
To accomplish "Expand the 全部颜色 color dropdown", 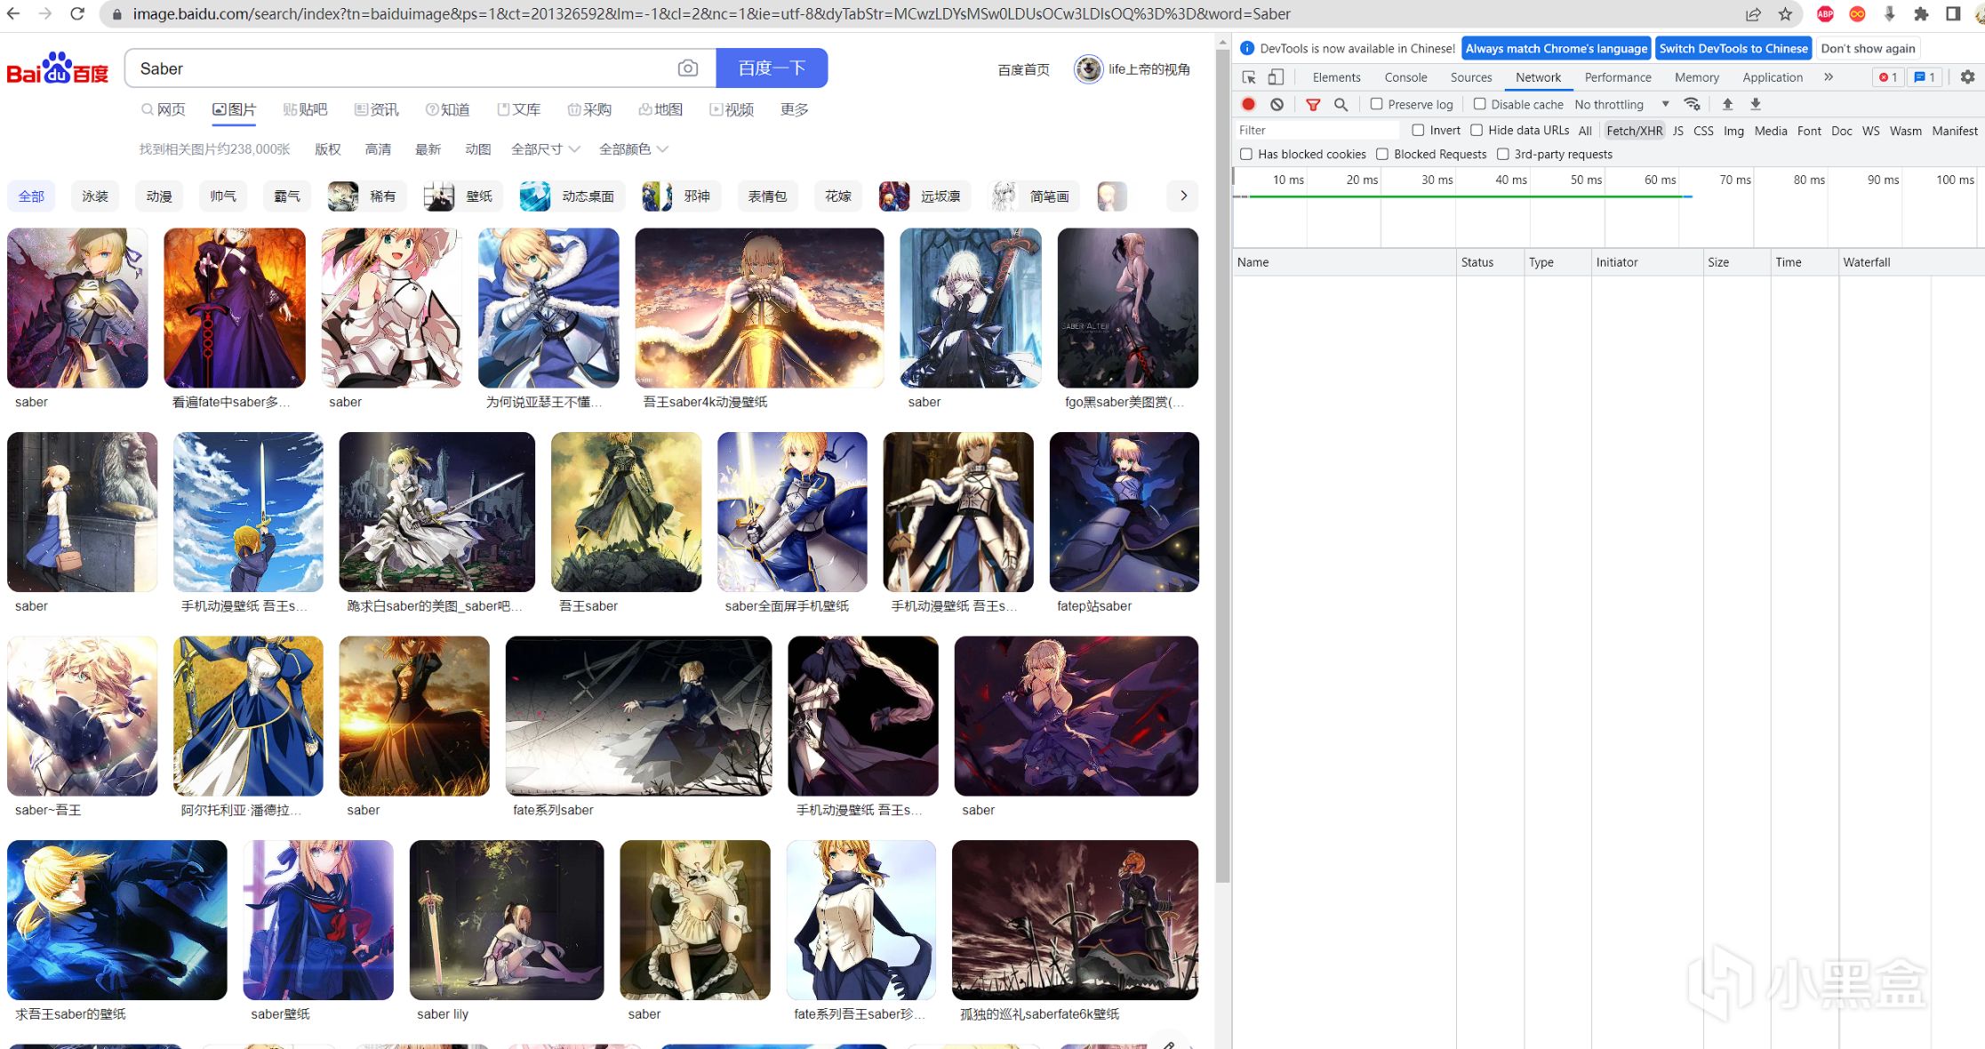I will click(x=633, y=148).
